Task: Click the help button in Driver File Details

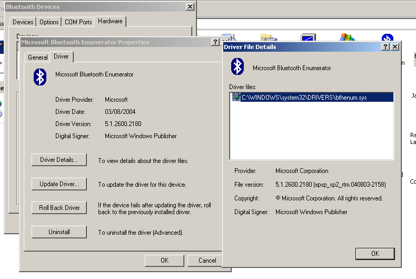Action: tap(385, 47)
